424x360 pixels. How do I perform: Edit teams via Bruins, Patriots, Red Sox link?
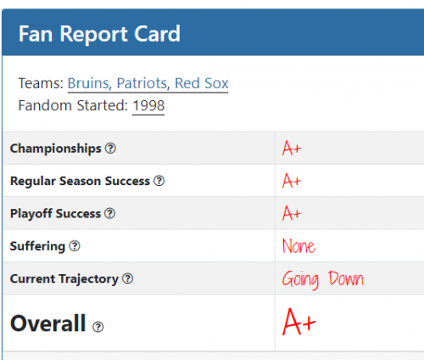[148, 83]
